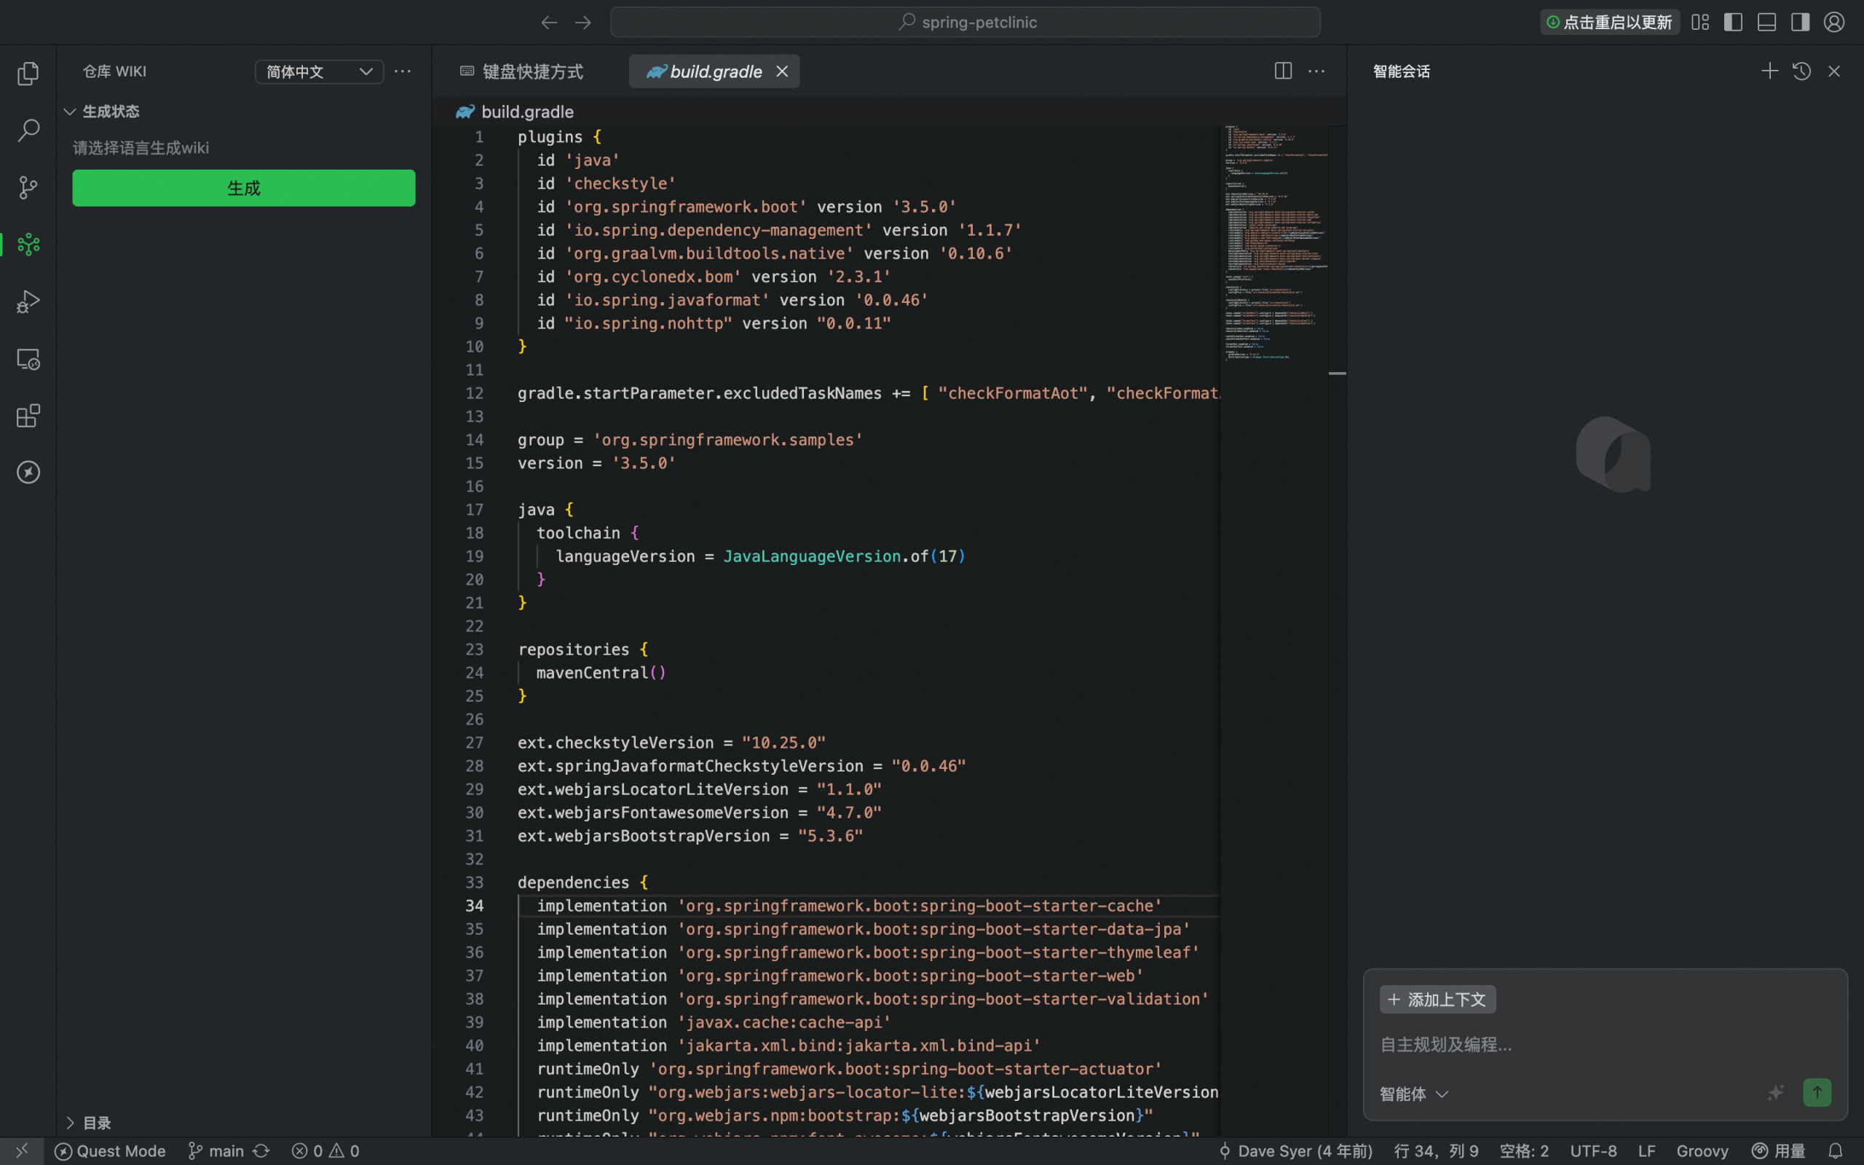Click the green 生成 button
This screenshot has width=1864, height=1165.
pos(243,188)
